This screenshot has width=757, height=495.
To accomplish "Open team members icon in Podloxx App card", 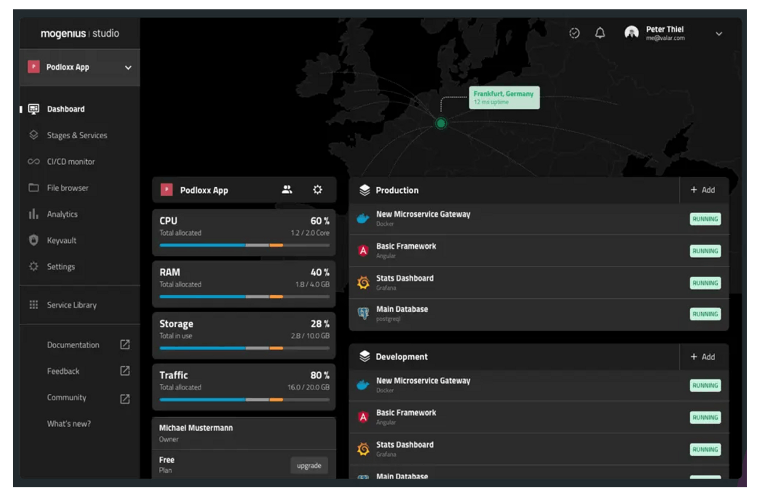I will [x=287, y=190].
